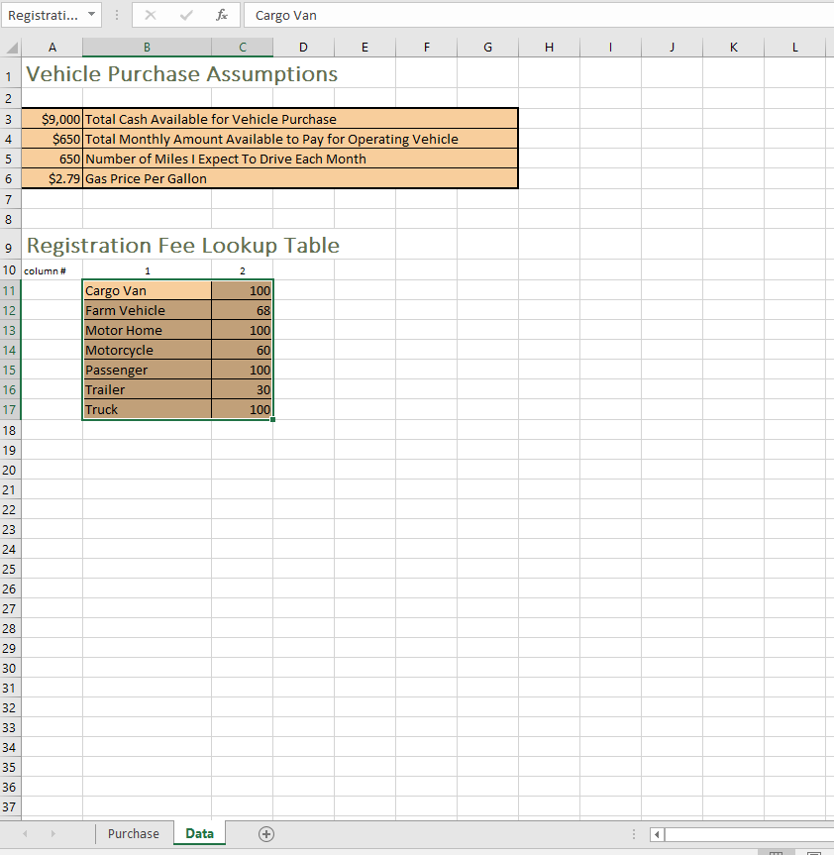Screen dimensions: 834x855
Task: Select the Cargo Van cell
Action: 148,290
